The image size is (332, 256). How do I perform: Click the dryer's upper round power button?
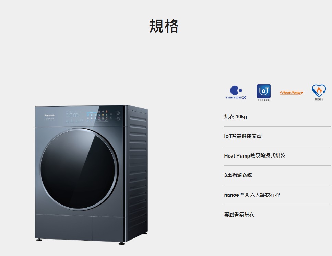[x=118, y=113]
